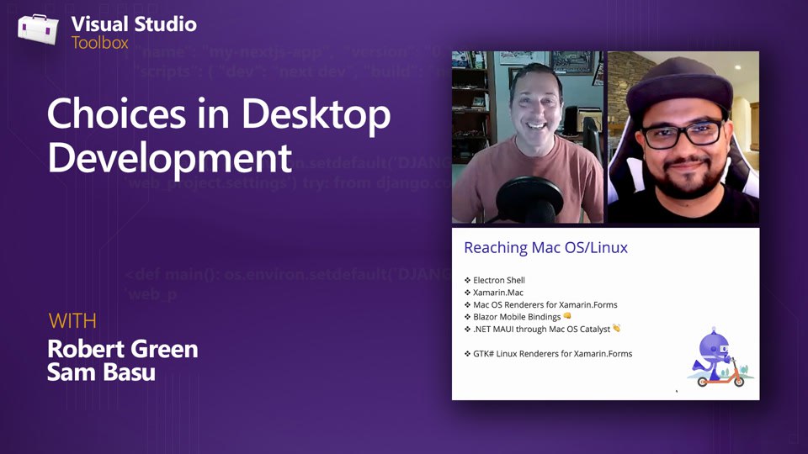The width and height of the screenshot is (808, 454).
Task: Click the 'WITH' label
Action: coord(72,321)
